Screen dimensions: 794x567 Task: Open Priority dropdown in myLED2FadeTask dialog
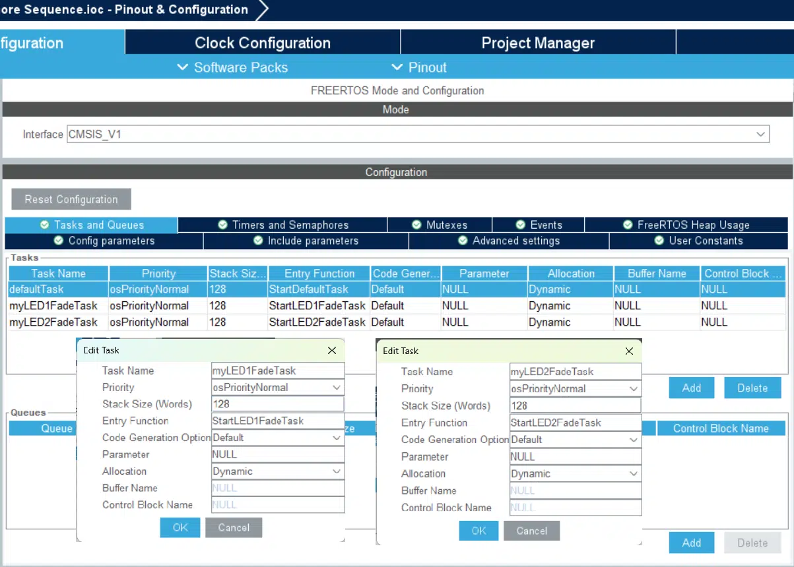tap(576, 389)
